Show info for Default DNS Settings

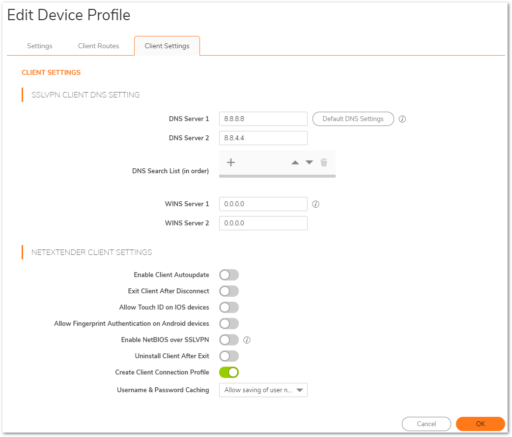tap(402, 119)
